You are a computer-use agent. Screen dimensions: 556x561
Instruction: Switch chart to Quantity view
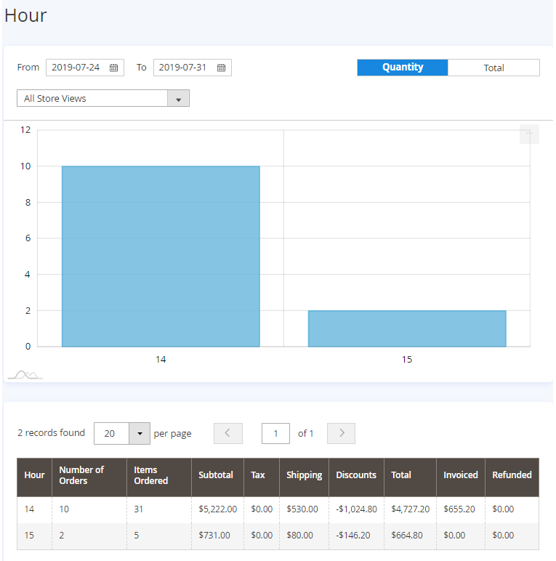coord(403,68)
